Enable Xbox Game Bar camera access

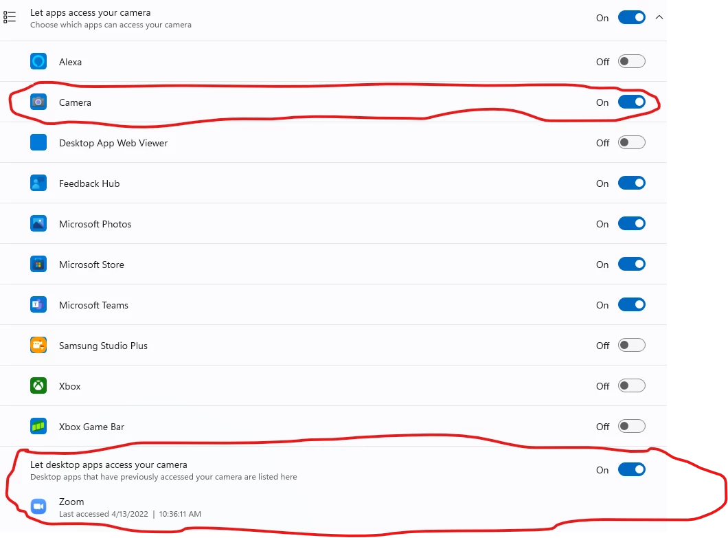point(631,426)
